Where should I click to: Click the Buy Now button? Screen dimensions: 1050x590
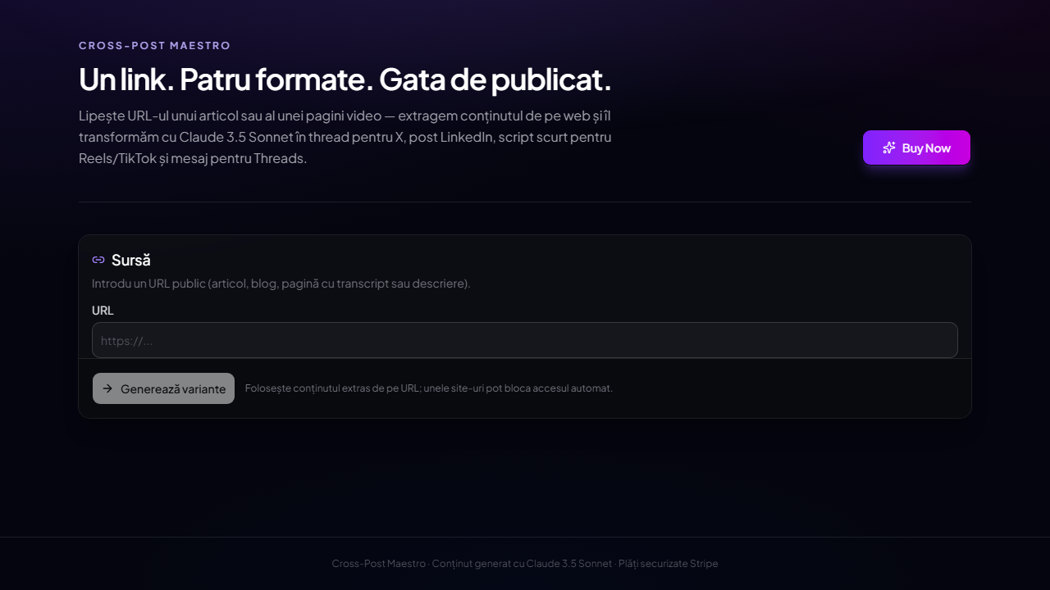tap(916, 147)
